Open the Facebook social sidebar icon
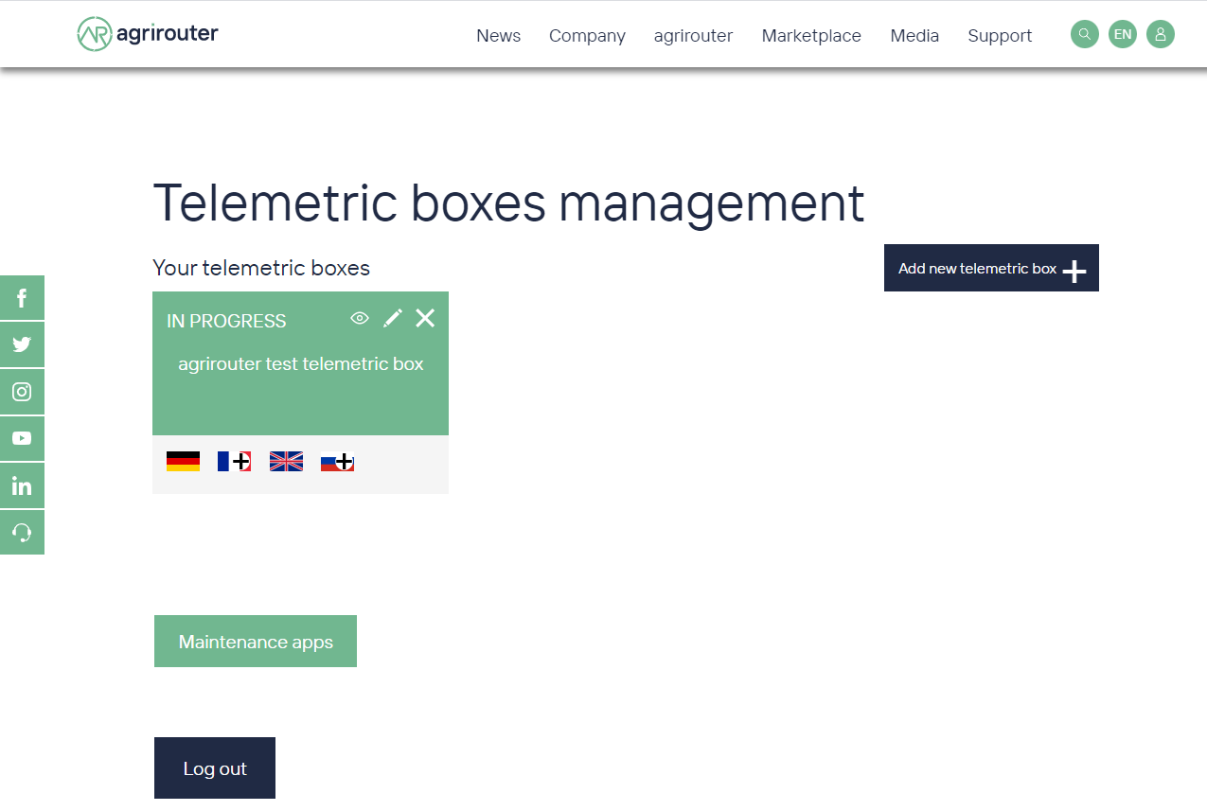1207x811 pixels. coord(22,298)
